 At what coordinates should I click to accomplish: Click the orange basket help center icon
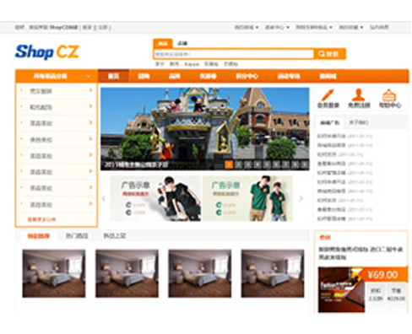tap(389, 95)
